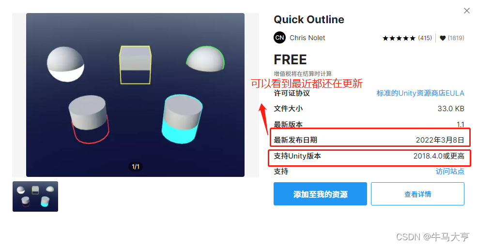
Task: Click the red outlined cylinder in preview
Action: pyautogui.click(x=89, y=119)
